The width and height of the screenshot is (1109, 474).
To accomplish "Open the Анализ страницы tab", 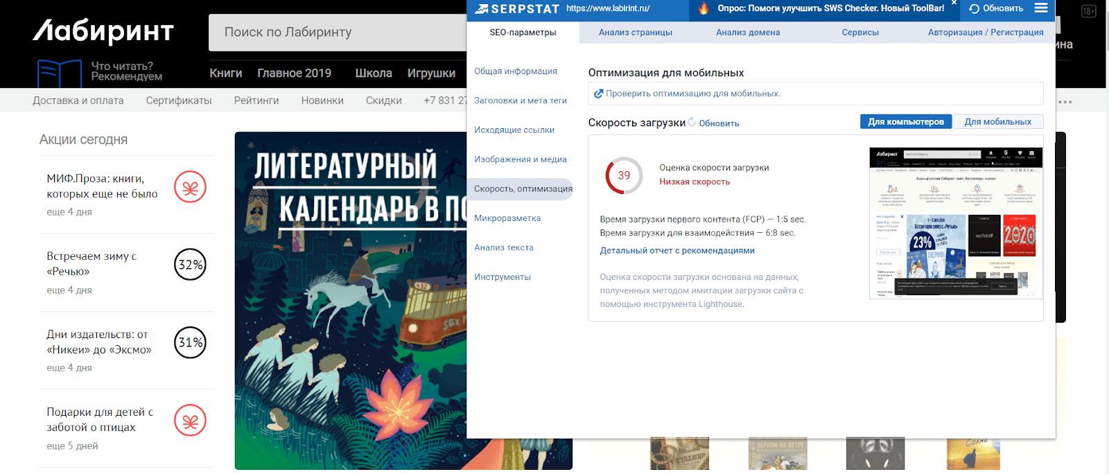I will tap(636, 32).
